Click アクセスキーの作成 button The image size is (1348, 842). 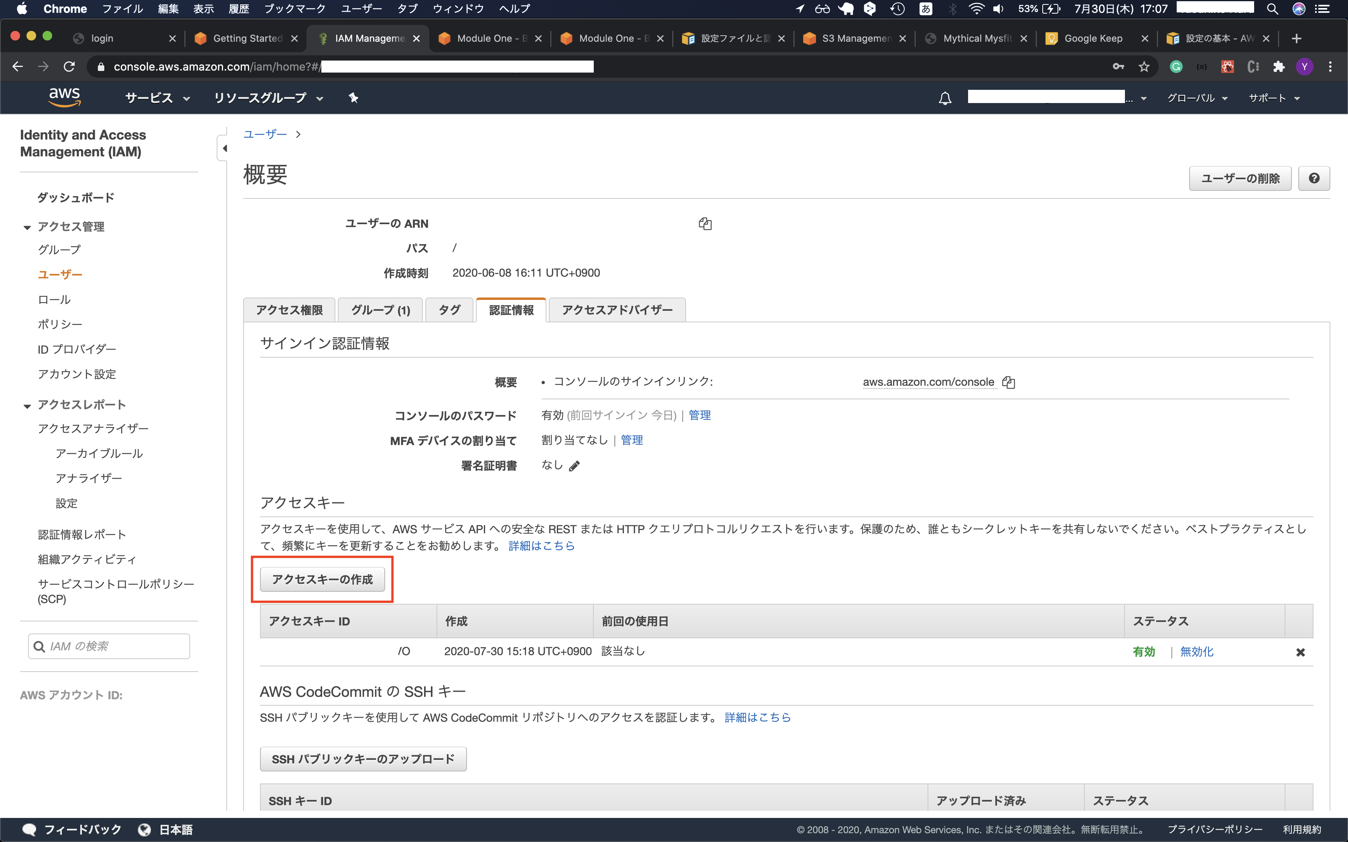tap(322, 579)
